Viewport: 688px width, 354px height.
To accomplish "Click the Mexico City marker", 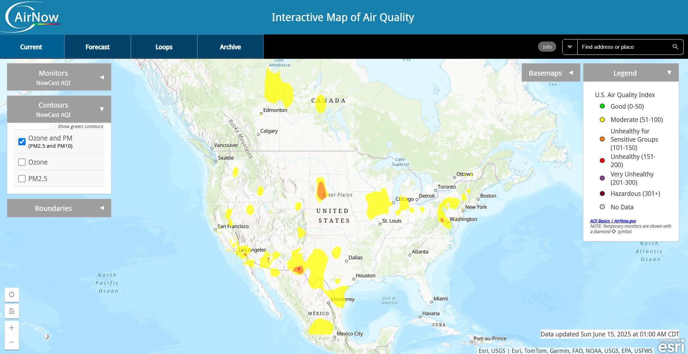I will tap(335, 337).
